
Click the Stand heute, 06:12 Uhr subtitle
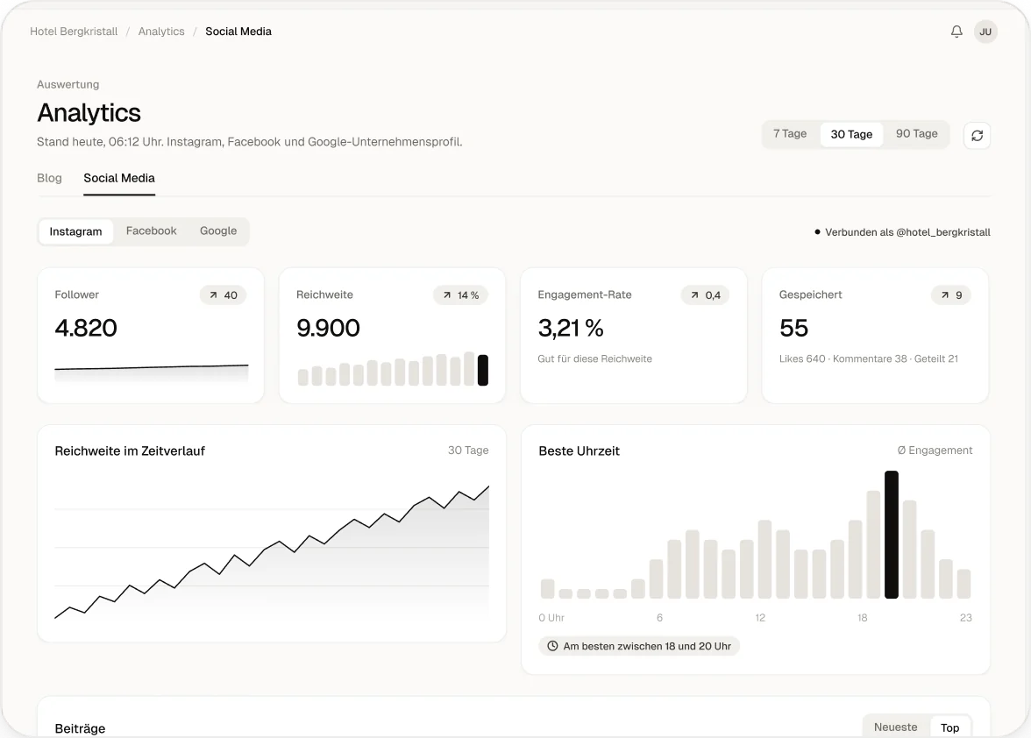tap(250, 142)
